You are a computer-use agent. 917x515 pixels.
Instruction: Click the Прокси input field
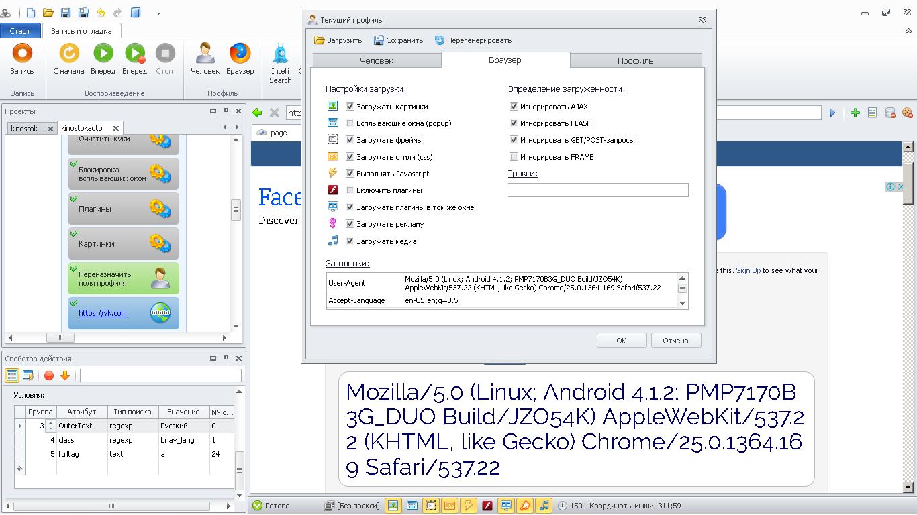pyautogui.click(x=597, y=190)
